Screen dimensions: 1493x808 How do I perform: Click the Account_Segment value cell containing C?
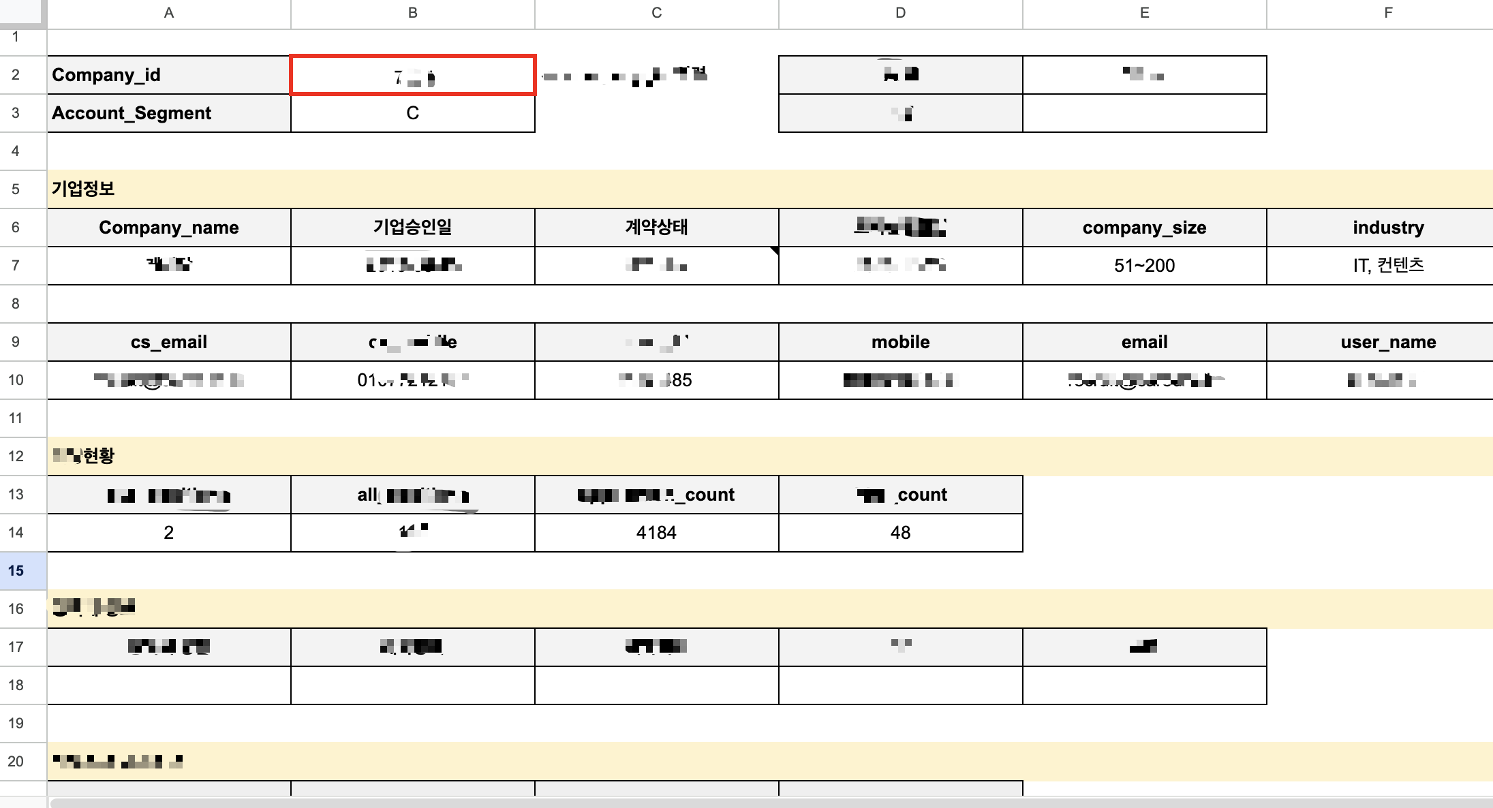click(412, 113)
